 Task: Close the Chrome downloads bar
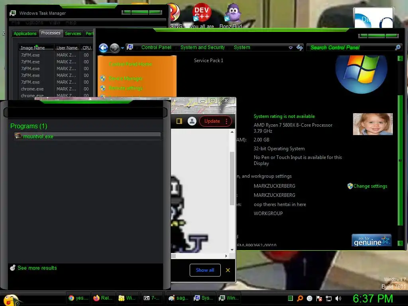tap(228, 270)
